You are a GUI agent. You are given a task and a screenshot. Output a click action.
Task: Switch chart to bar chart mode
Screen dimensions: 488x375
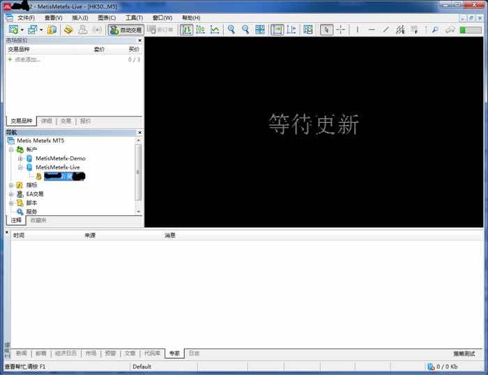186,29
